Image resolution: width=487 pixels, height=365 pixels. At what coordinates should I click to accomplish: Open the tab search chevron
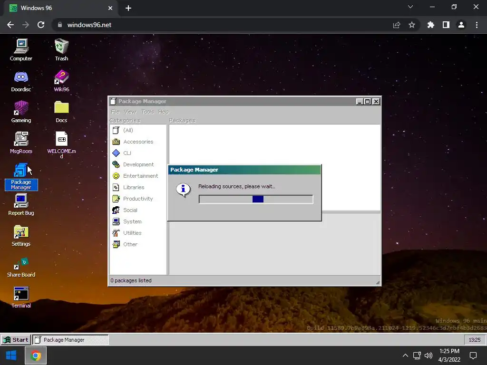pyautogui.click(x=410, y=7)
